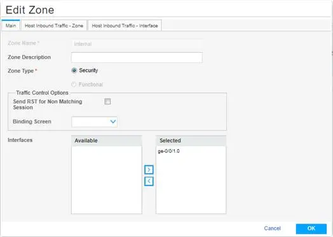Switch to the Main tab
The image size is (333, 237).
click(11, 25)
